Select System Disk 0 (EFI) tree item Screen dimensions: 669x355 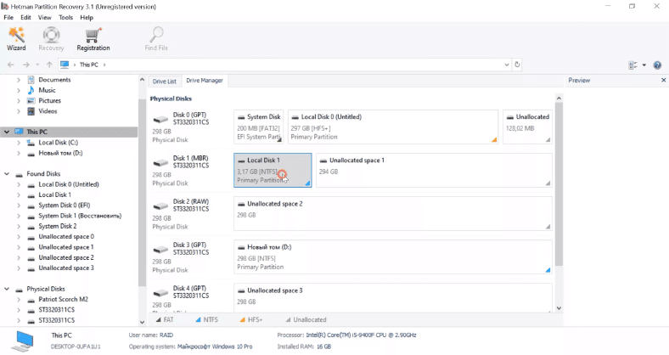click(x=64, y=206)
